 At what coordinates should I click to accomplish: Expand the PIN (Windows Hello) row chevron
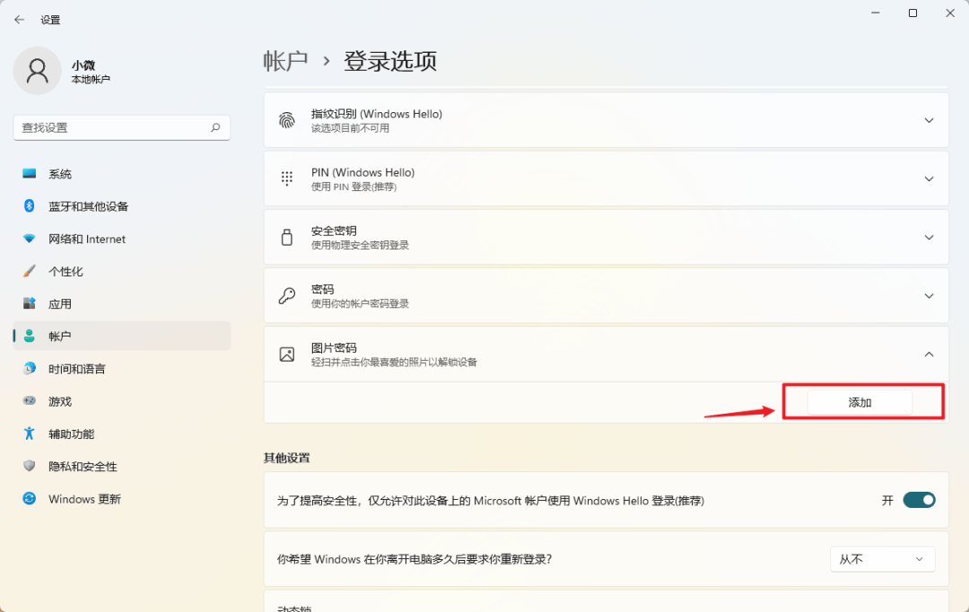(929, 179)
